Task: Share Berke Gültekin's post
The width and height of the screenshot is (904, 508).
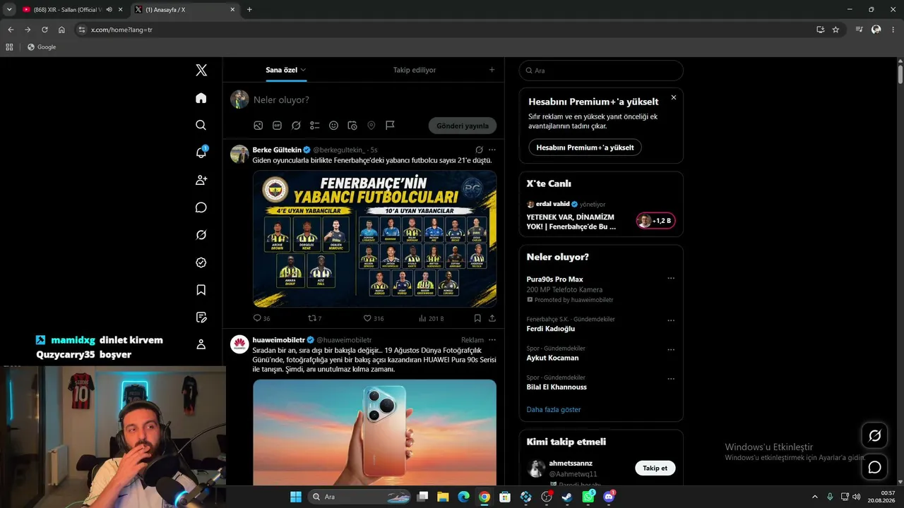Action: tap(492, 318)
